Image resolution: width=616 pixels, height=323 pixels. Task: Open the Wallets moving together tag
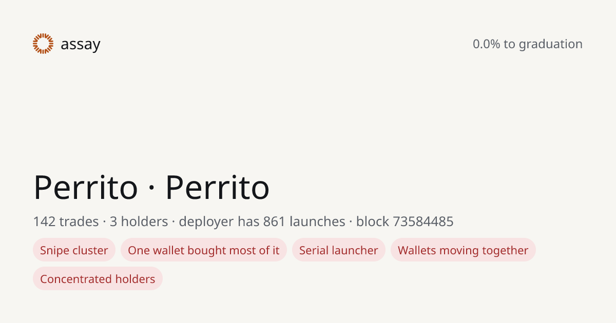click(463, 250)
